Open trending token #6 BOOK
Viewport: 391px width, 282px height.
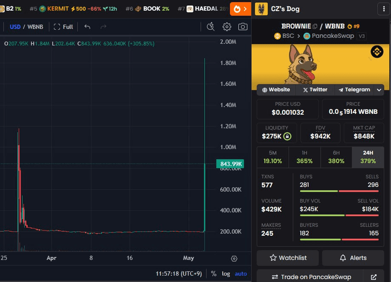[147, 9]
